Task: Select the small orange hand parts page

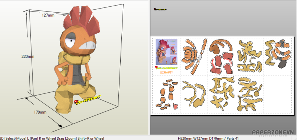Action: point(166,95)
